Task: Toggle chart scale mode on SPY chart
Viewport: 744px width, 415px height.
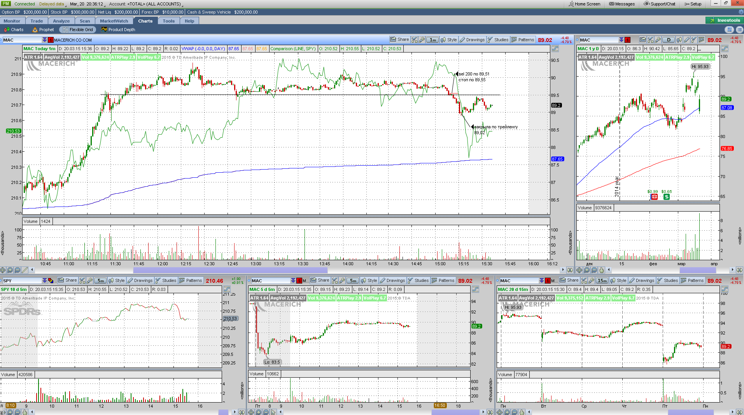Action: pyautogui.click(x=227, y=289)
